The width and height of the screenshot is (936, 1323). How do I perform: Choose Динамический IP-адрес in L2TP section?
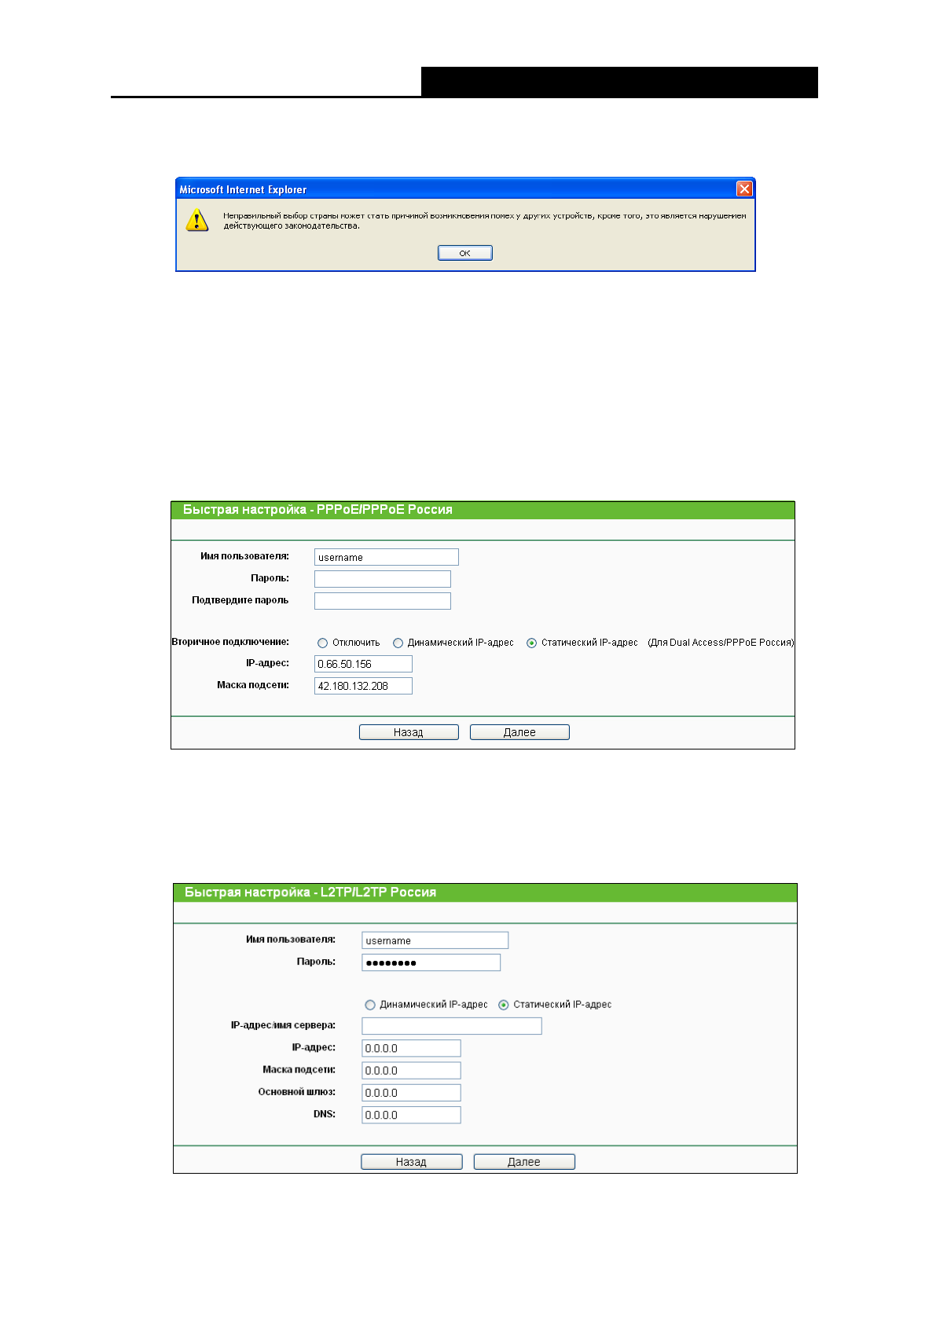370,1005
